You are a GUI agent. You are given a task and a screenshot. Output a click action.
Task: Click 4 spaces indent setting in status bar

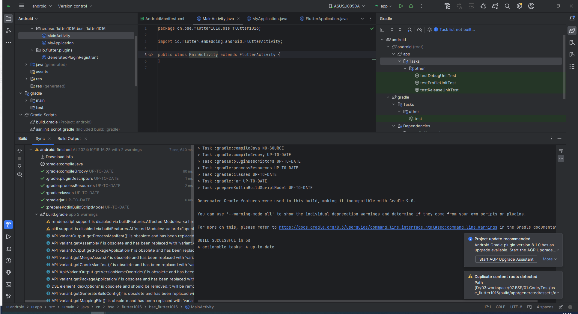pyautogui.click(x=545, y=307)
